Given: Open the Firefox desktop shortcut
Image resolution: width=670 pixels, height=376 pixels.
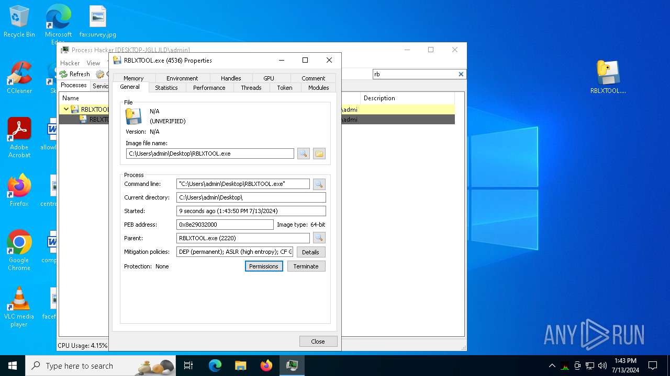Looking at the screenshot, I should tap(19, 191).
